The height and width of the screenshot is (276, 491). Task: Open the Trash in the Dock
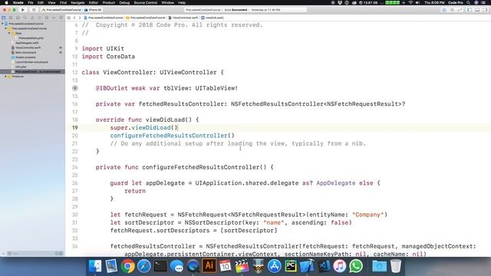[x=396, y=266]
